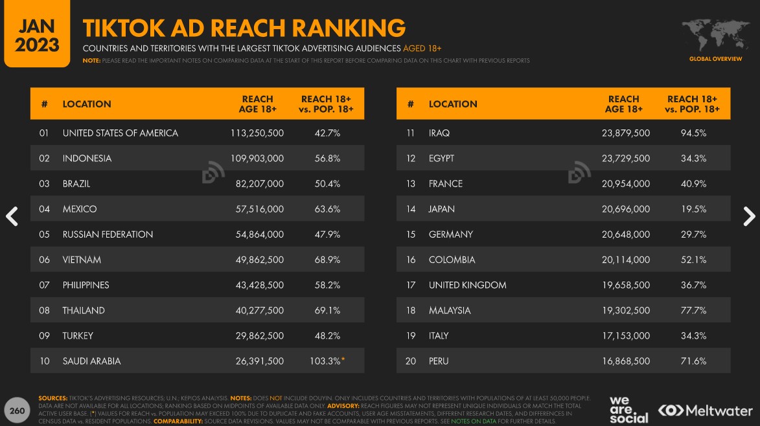Click the page number 260 badge
The image size is (760, 426).
click(17, 410)
